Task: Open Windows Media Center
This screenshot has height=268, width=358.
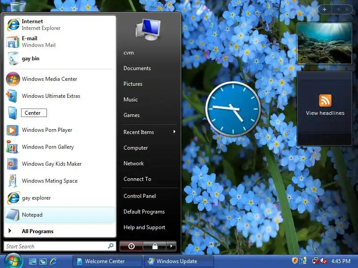Action: pyautogui.click(x=60, y=79)
